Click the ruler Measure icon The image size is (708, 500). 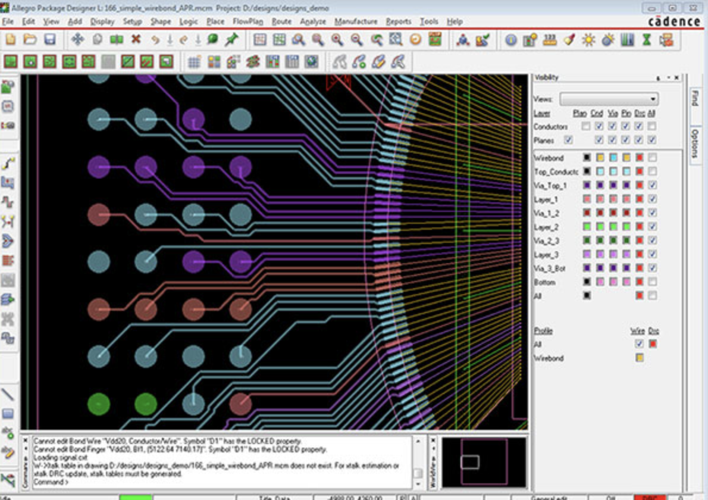[x=550, y=40]
